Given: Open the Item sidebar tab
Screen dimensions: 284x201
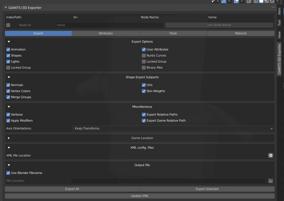Looking at the screenshot, I should 279,11.
